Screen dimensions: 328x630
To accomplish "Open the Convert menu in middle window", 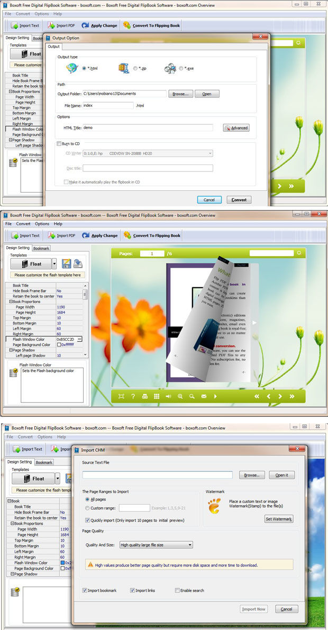I will 23,224.
